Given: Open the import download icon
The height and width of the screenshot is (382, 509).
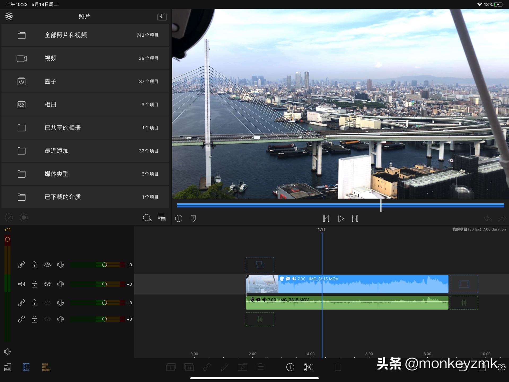Looking at the screenshot, I should (161, 17).
